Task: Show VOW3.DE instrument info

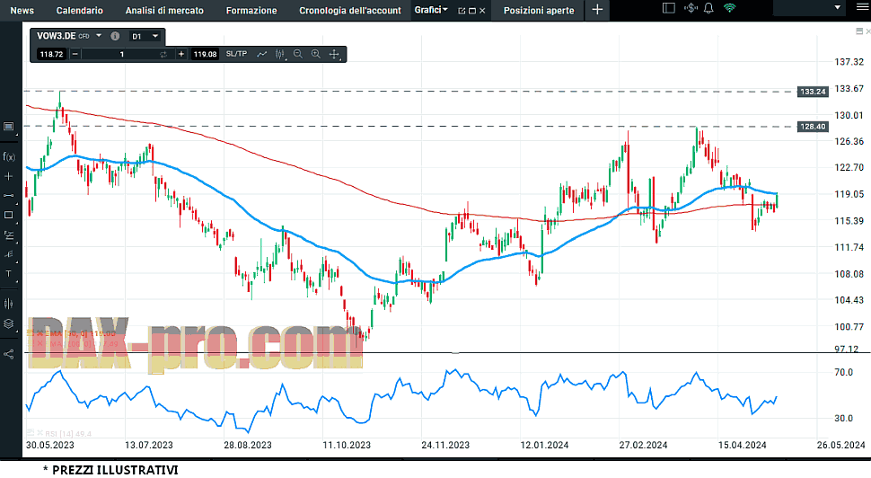Action: pyautogui.click(x=115, y=36)
